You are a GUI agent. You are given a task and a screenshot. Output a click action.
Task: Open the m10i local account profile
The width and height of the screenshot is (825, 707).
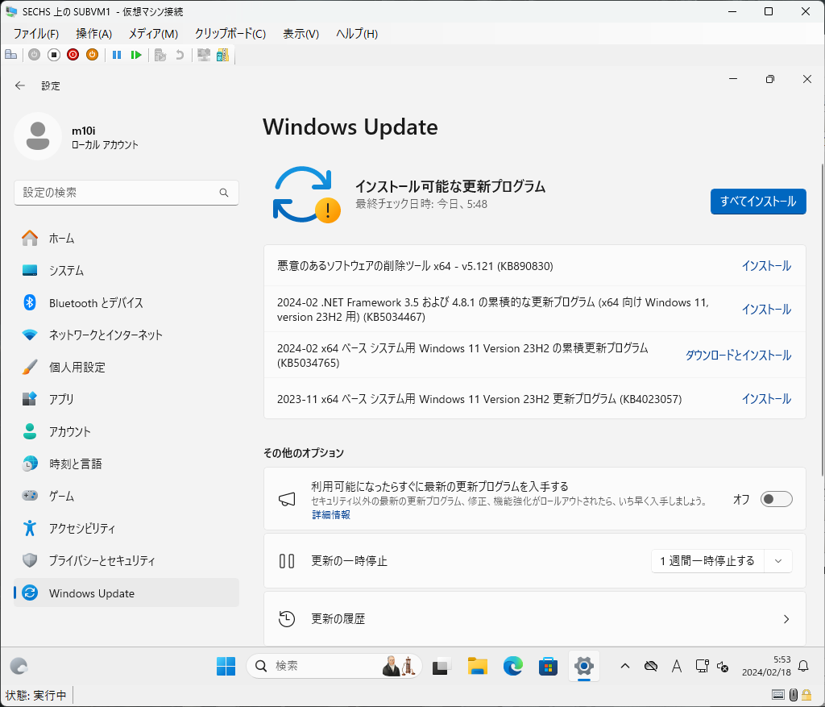(77, 137)
